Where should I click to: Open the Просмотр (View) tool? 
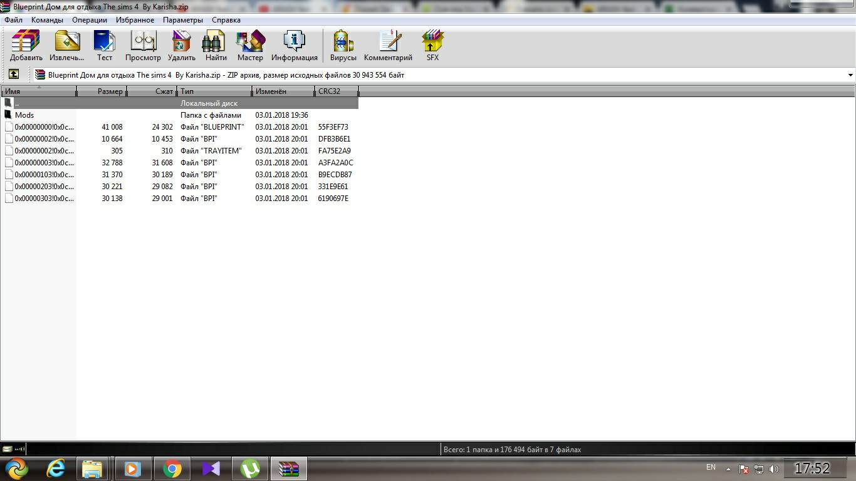point(143,45)
